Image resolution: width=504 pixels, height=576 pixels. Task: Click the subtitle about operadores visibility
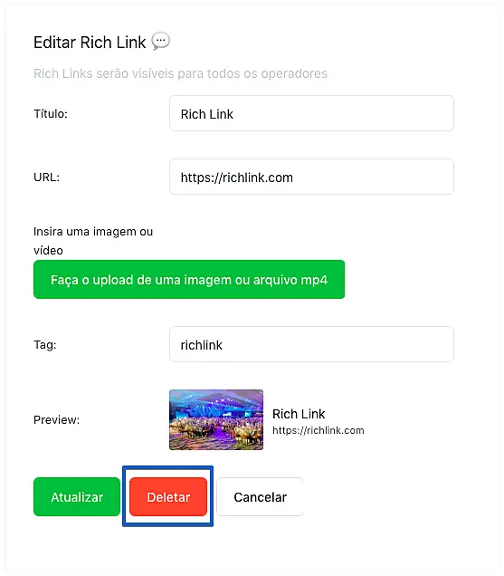(180, 73)
